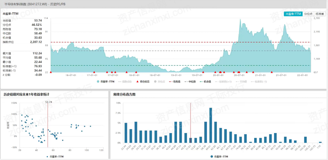Click the 当前值 value 53.74
The height and width of the screenshot is (160, 328).
point(38,21)
